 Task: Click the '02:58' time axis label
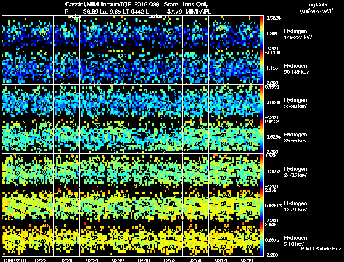196,260
